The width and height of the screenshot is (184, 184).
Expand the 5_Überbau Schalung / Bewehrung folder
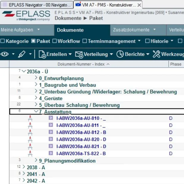(36, 105)
